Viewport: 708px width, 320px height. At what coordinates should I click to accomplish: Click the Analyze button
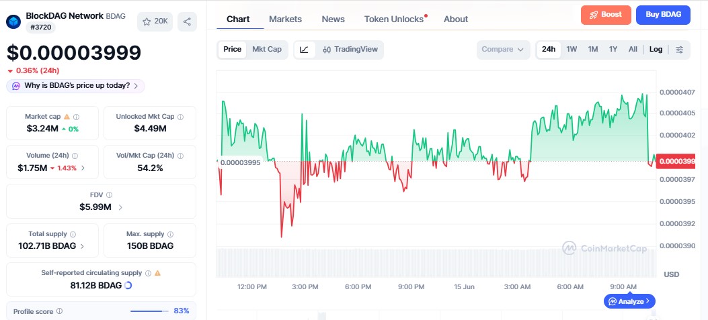pyautogui.click(x=629, y=301)
